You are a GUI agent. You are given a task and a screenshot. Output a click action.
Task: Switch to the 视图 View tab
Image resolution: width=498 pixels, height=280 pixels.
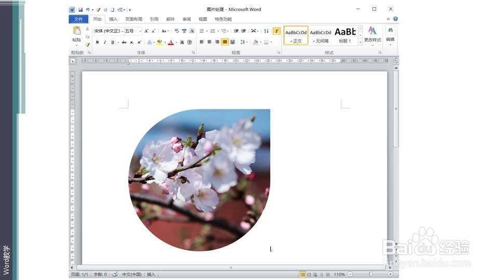[203, 19]
